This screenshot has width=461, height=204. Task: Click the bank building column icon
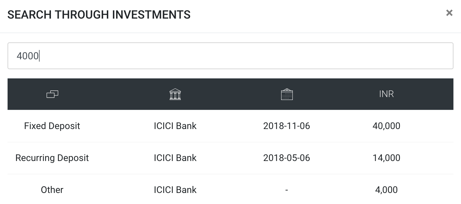[x=175, y=94]
